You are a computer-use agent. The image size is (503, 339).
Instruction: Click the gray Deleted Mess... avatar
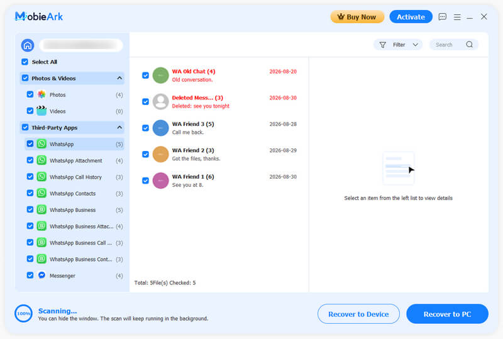[160, 102]
